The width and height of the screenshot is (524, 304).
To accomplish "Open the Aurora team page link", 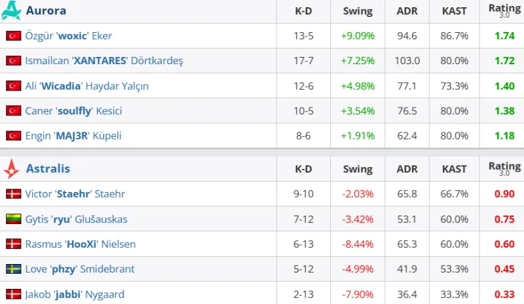I will [x=46, y=11].
